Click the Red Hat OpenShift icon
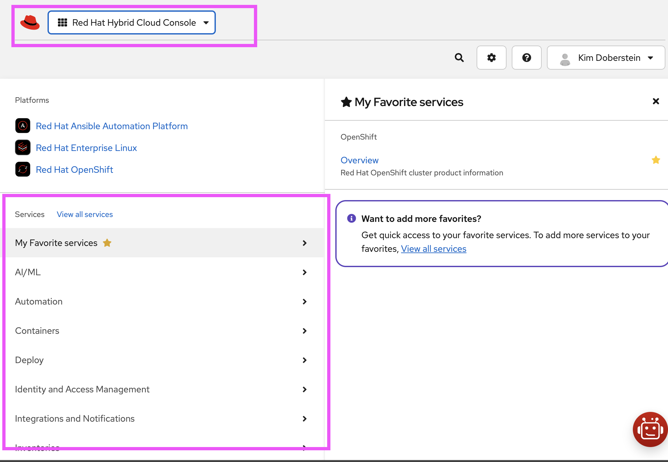 23,170
